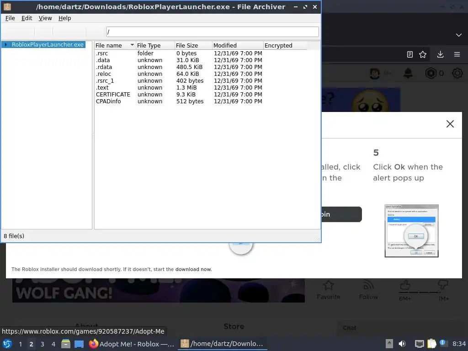Image resolution: width=468 pixels, height=351 pixels.
Task: Click the update notifier tray icon
Action: (x=443, y=343)
